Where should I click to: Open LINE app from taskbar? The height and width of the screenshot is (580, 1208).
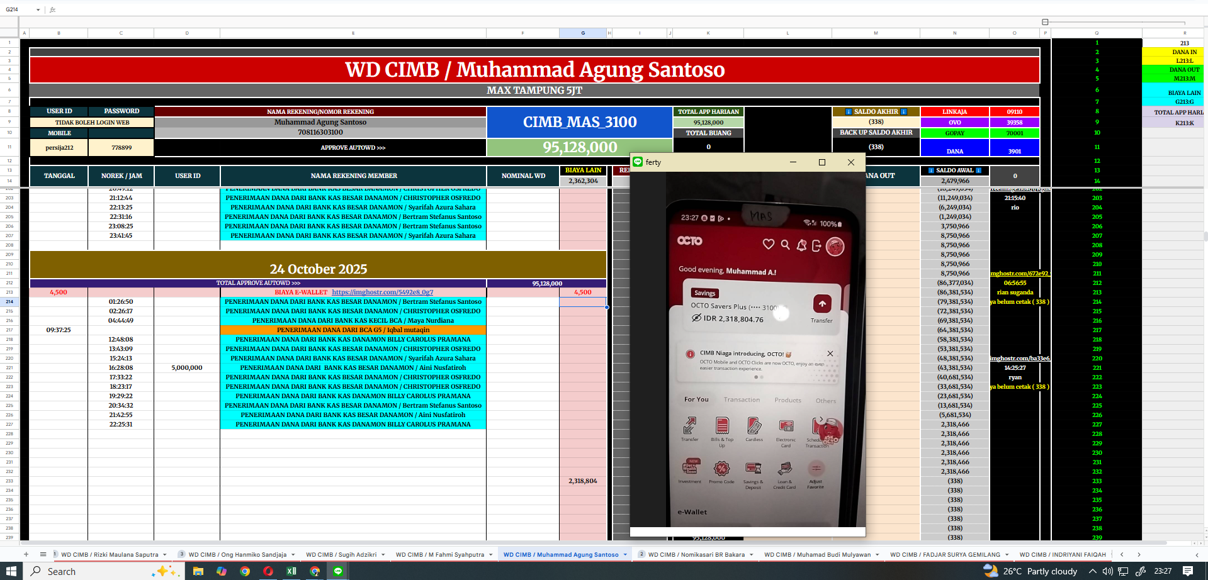coord(338,571)
